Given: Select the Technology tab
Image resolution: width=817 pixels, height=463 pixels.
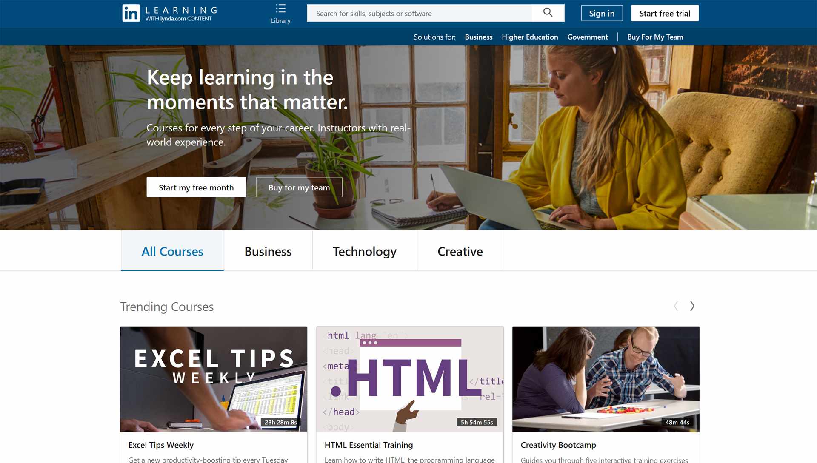Looking at the screenshot, I should [x=365, y=250].
